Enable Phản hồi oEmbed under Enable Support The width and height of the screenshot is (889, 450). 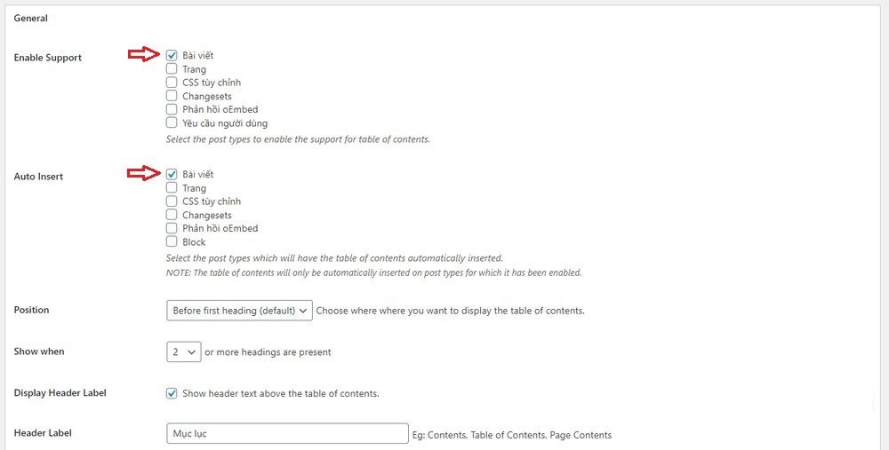coord(172,109)
